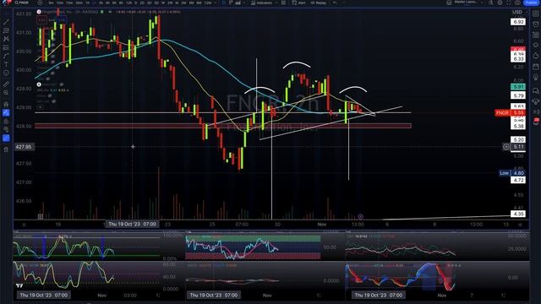This screenshot has width=541, height=304.
Task: Open the ideas lightbulb icon
Action: point(536,78)
